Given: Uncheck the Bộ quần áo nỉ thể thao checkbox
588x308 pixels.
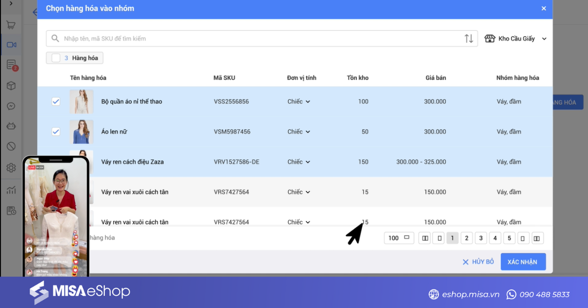Looking at the screenshot, I should (56, 102).
